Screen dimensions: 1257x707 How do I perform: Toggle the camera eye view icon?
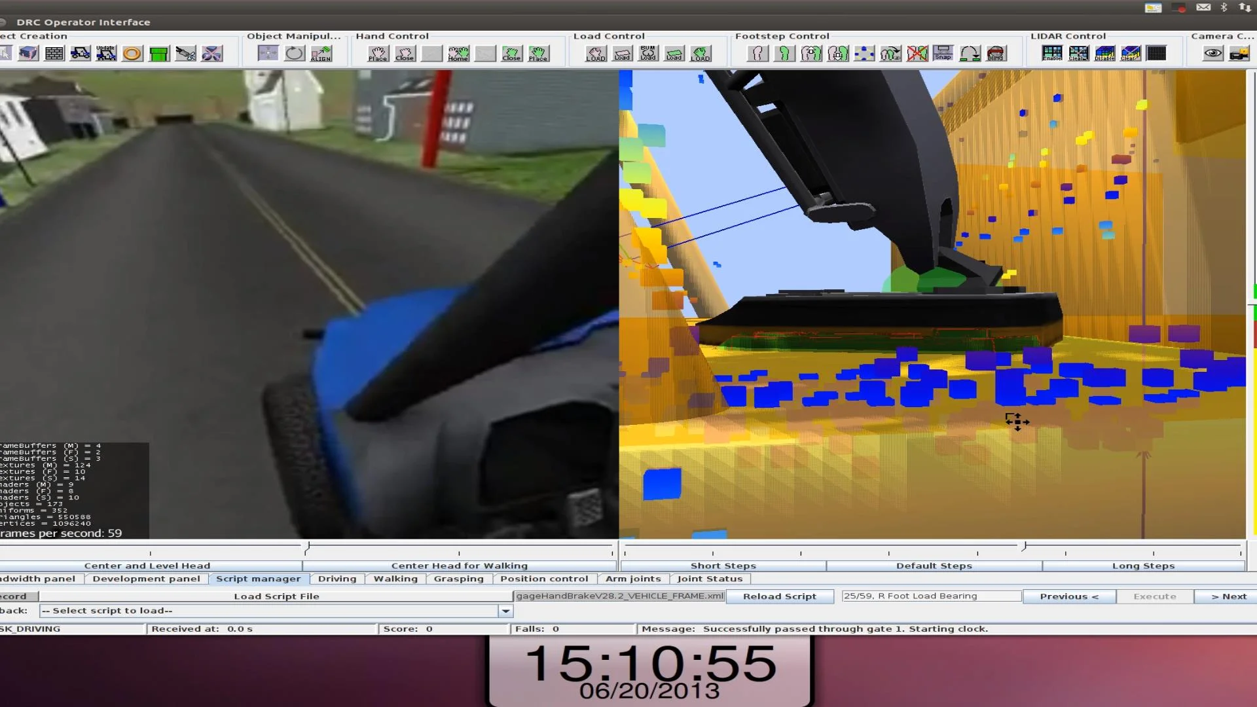pos(1213,54)
